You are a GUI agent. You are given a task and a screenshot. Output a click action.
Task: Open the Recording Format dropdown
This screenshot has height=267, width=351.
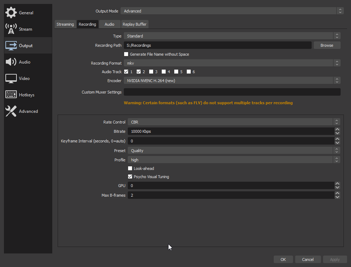[231, 63]
